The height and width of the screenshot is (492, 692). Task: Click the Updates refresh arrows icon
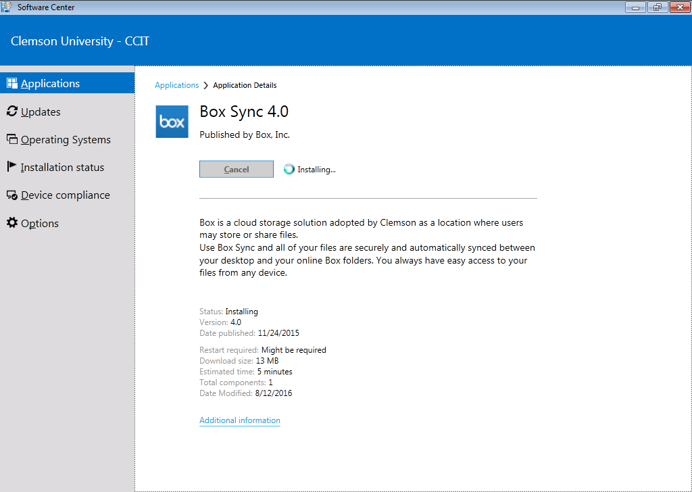pyautogui.click(x=12, y=112)
